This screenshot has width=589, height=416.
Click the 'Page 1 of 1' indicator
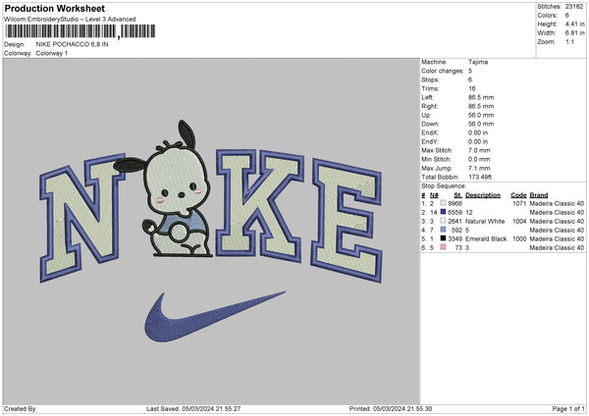pos(568,408)
